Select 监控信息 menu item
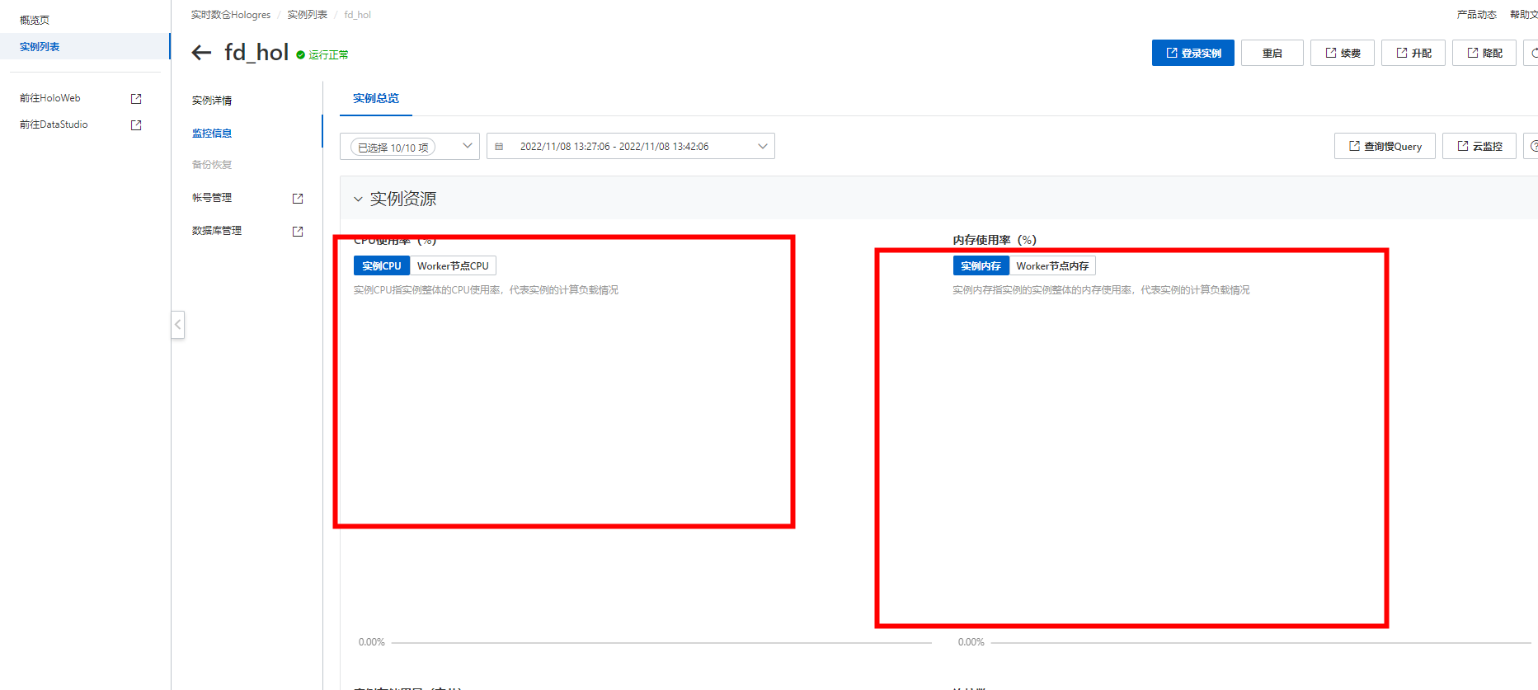This screenshot has width=1538, height=690. [x=212, y=133]
